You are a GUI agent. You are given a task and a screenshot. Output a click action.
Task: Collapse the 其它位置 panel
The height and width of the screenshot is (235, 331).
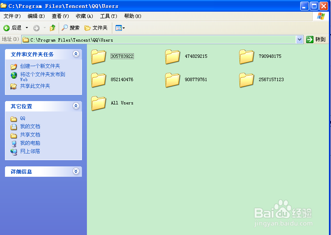click(x=76, y=106)
